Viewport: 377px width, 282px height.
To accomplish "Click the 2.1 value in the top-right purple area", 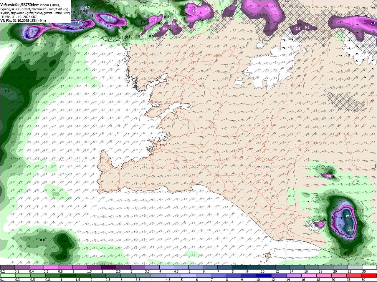I will click(373, 23).
